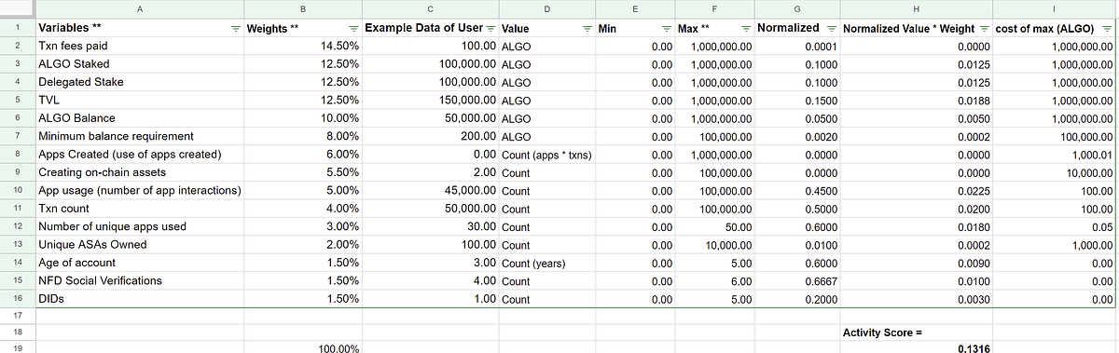Click the 10,000.00 cost of max cell

pyautogui.click(x=1055, y=173)
